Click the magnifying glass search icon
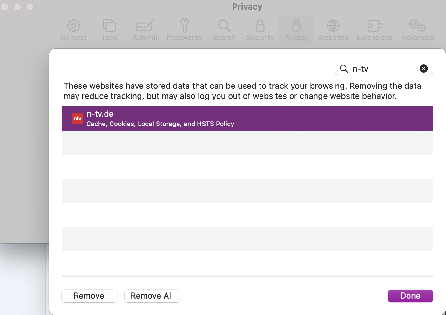 click(x=344, y=68)
